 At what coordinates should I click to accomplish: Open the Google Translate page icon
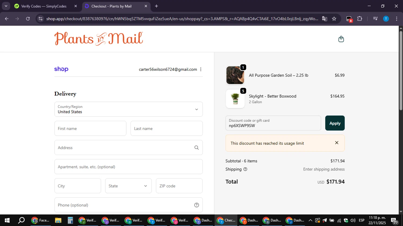click(x=325, y=19)
